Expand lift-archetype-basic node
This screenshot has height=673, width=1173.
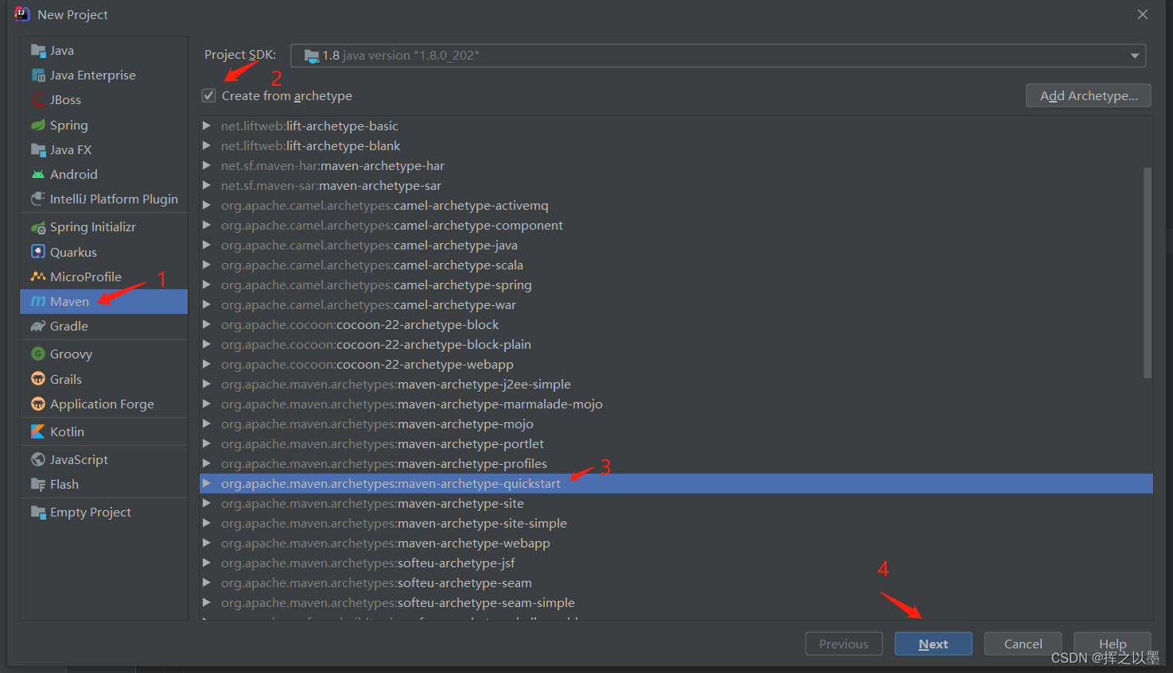tap(207, 126)
